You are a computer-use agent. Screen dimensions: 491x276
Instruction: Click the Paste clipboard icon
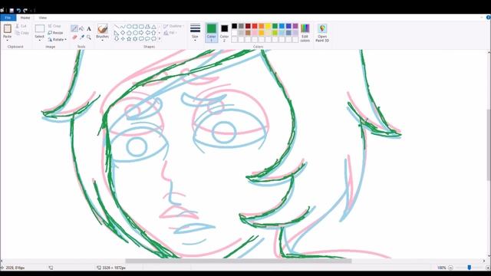(7, 28)
